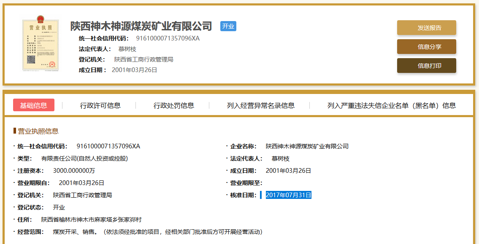
Task: Open the 行政处罚信息 tab
Action: [174, 105]
